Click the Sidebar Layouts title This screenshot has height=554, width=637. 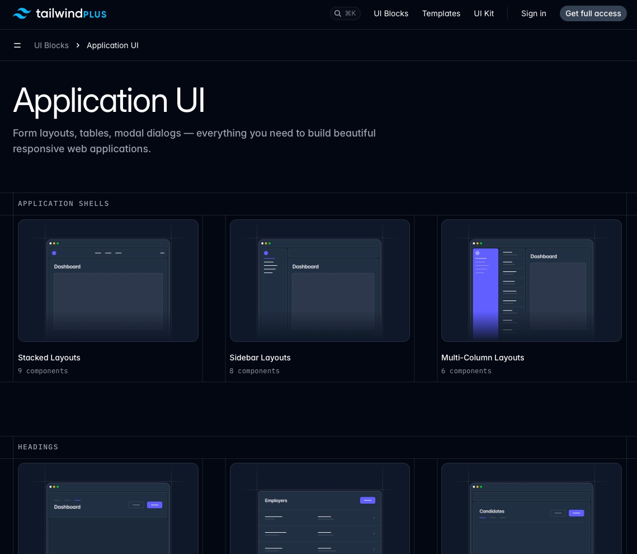tap(260, 358)
